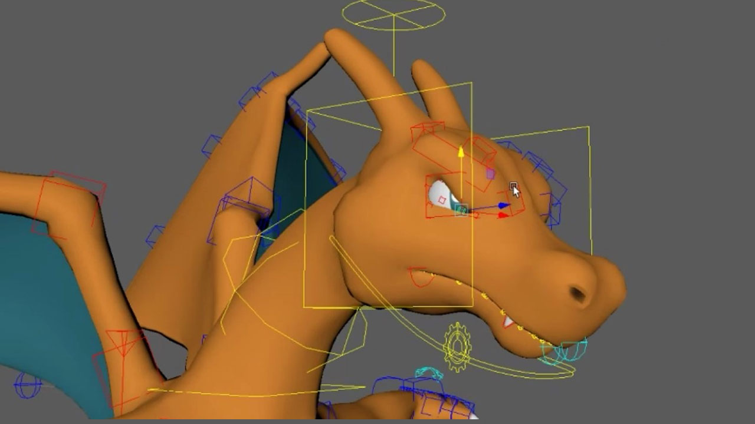
Task: Select the blue sphere control at bottom left
Action: [28, 387]
